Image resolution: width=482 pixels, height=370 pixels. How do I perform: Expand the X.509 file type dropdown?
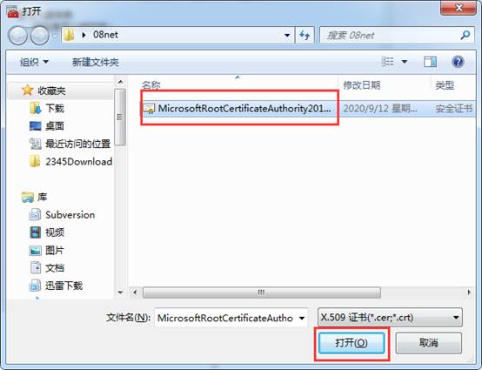click(x=456, y=318)
